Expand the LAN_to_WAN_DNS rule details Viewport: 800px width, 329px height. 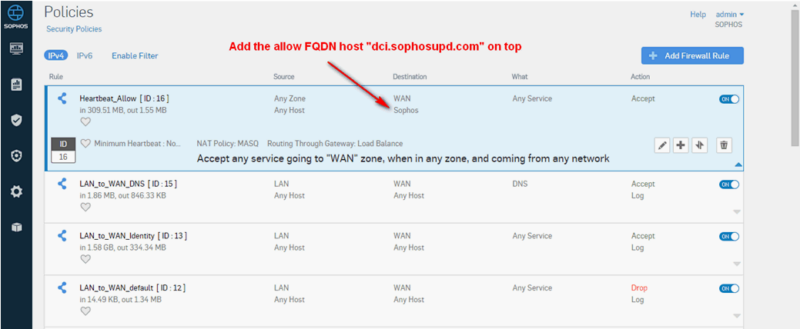(736, 212)
